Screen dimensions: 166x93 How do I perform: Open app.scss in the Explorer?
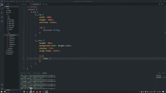10,48
